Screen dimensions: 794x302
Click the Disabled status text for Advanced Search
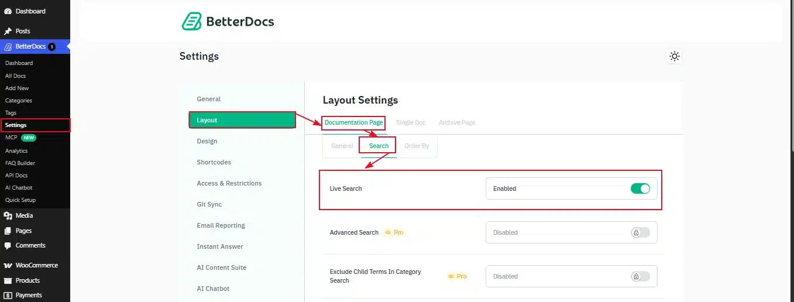506,232
